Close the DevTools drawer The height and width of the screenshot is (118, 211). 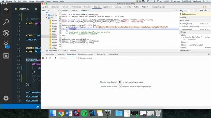click(209, 54)
